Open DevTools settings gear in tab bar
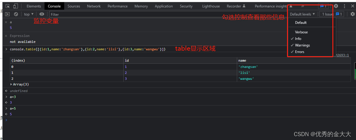 (336, 6)
